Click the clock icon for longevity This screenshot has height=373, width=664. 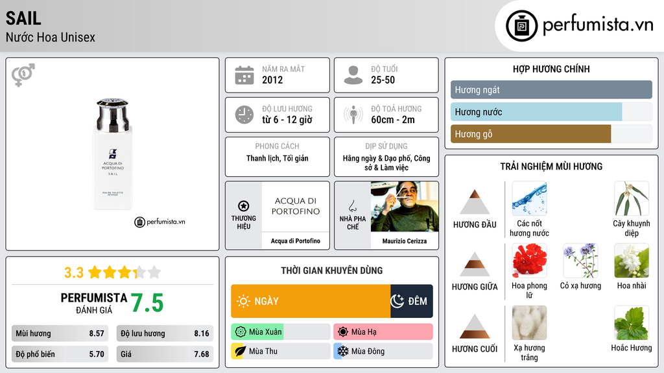coord(244,115)
